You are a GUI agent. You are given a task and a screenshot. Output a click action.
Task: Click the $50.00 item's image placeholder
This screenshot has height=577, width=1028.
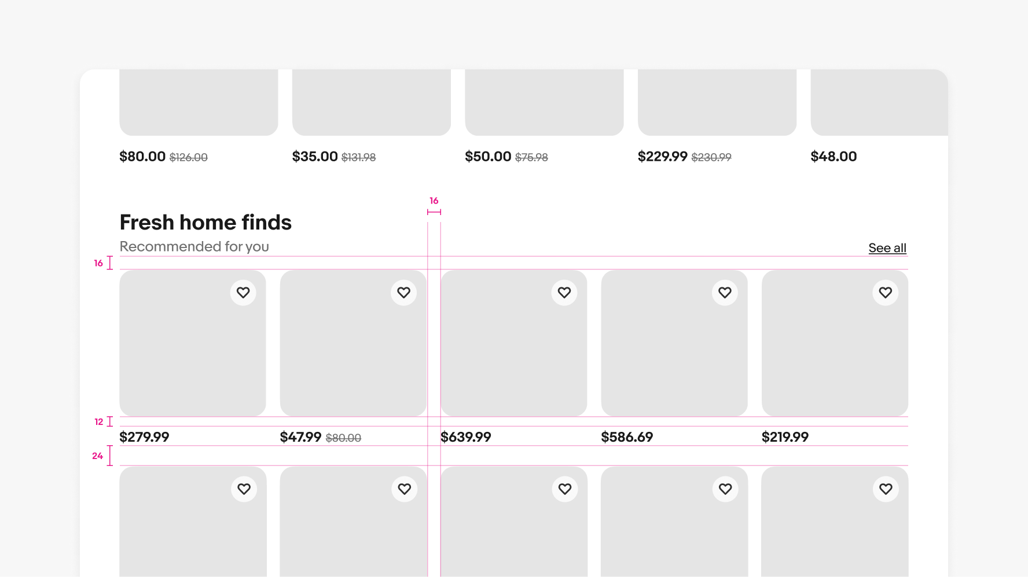[544, 102]
